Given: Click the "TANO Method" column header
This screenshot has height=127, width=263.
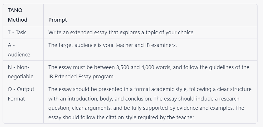Looking at the screenshot, I should tap(18, 15).
